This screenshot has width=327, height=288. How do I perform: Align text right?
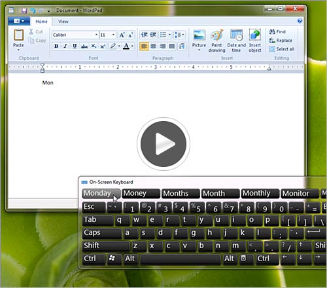tap(162, 46)
